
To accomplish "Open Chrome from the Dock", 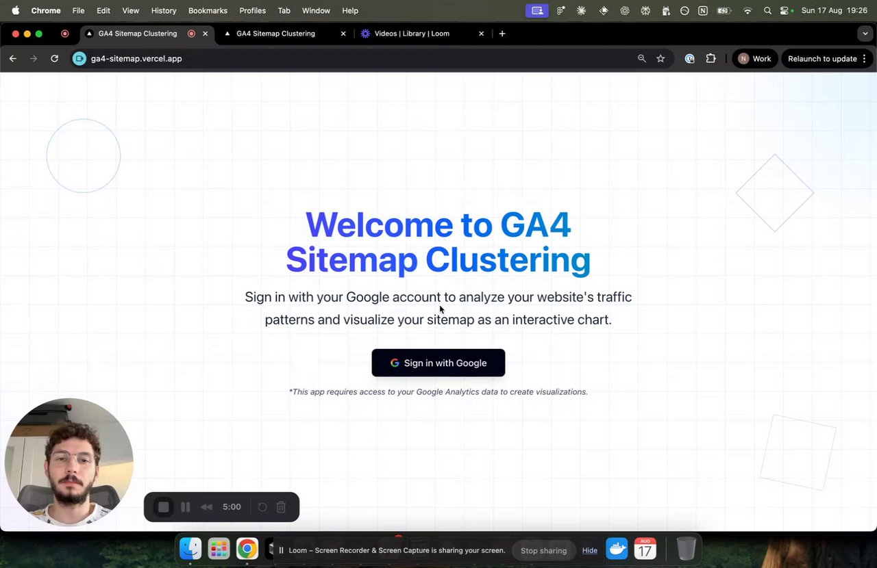I will pyautogui.click(x=247, y=548).
